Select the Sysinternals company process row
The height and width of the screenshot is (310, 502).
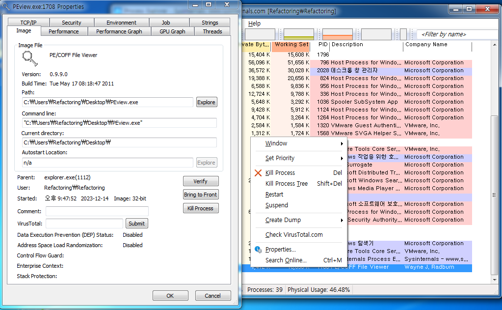click(409, 259)
